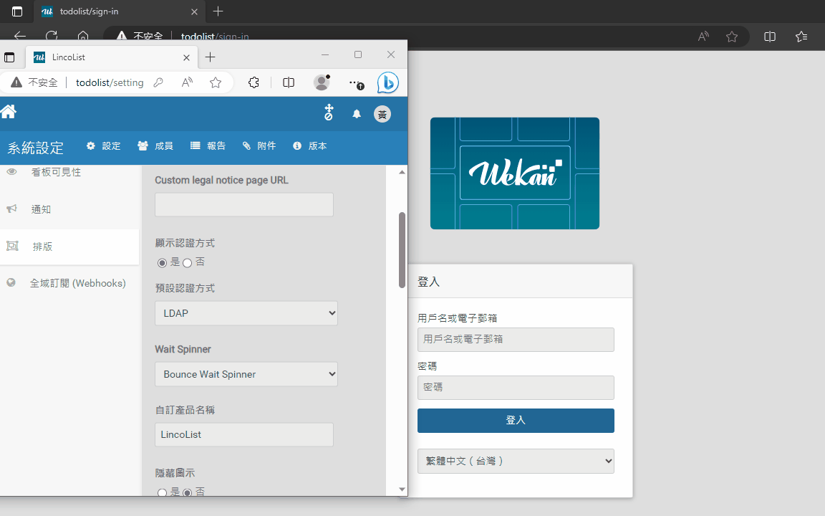The image size is (825, 516).
Task: Click the 黃 user avatar
Action: 382,114
